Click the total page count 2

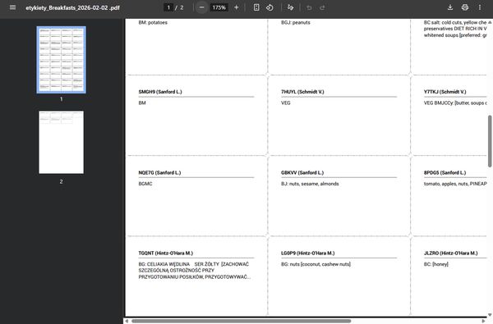click(182, 7)
